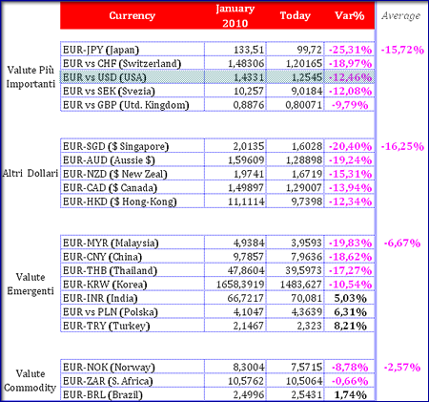
Task: Select the EUR-JPY (Japan) cell
Action: 133,50
